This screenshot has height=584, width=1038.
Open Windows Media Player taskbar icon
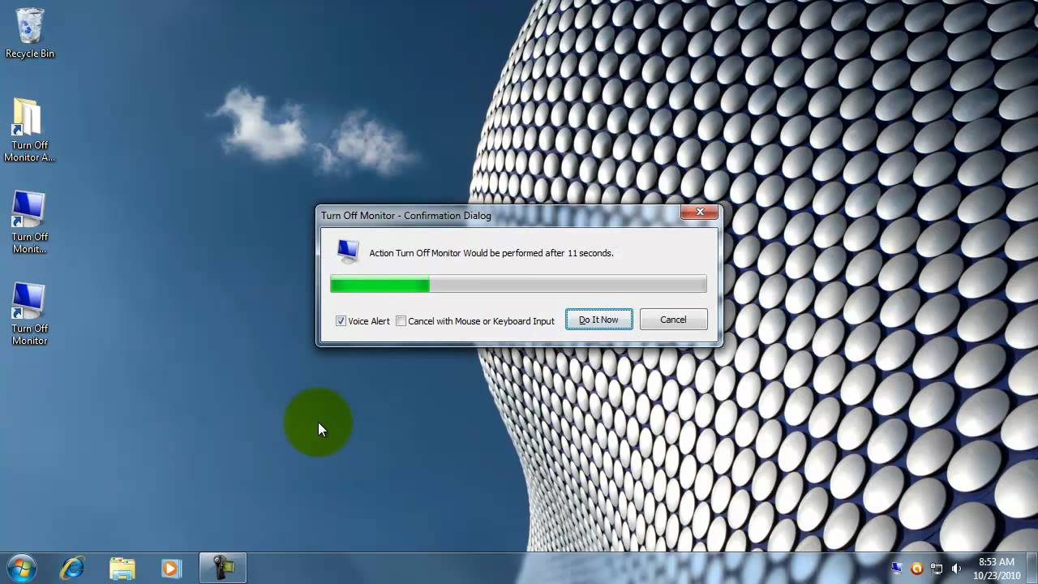point(171,568)
